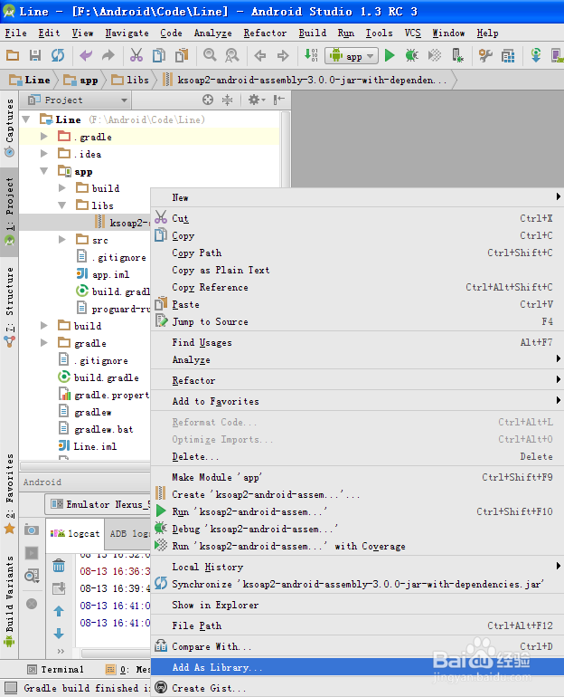The width and height of the screenshot is (564, 697).
Task: Open Project panel gear settings
Action: pos(256,100)
